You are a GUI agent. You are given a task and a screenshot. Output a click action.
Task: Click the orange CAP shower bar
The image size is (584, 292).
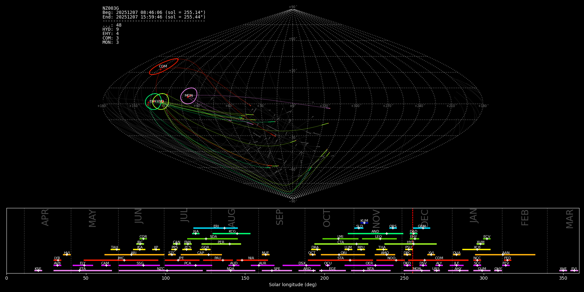[x=201, y=255]
